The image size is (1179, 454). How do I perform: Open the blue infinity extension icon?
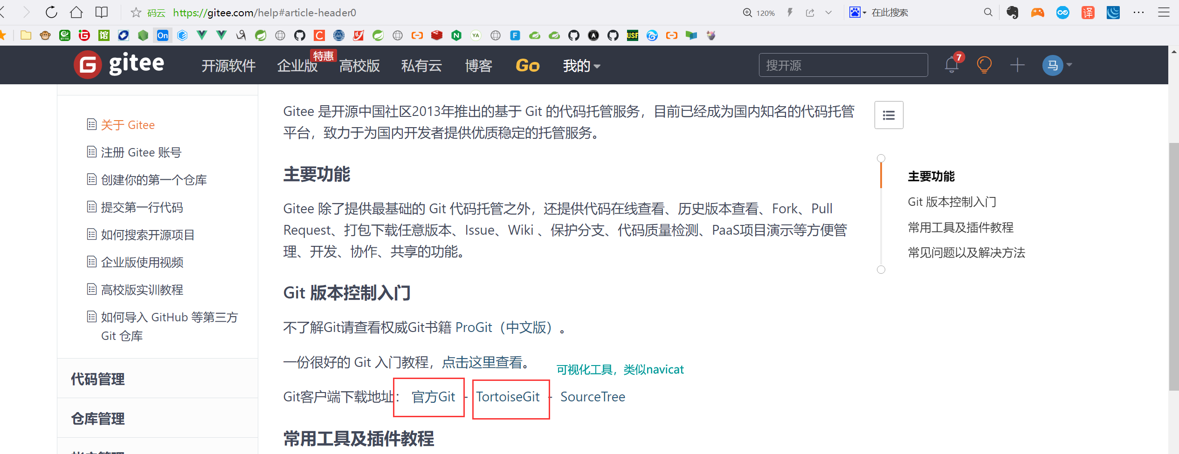pyautogui.click(x=1062, y=13)
